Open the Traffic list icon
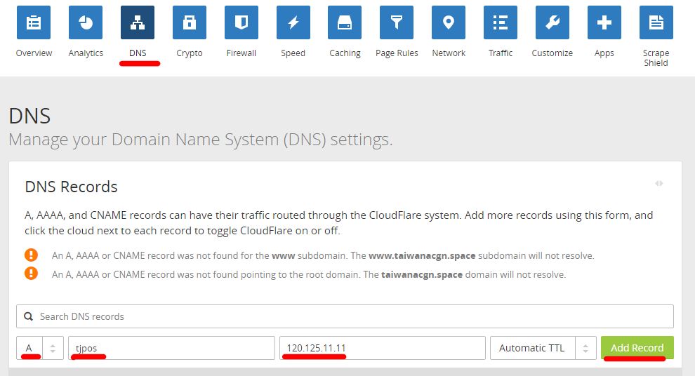 pyautogui.click(x=501, y=23)
